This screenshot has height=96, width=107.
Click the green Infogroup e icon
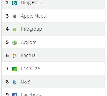15,29
